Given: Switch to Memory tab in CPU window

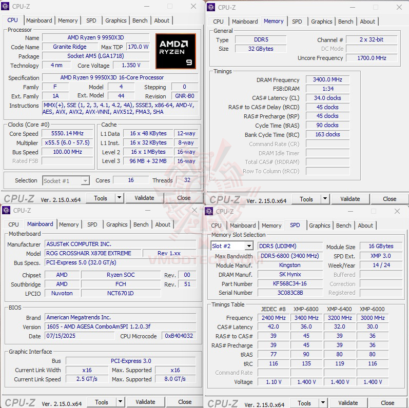Looking at the screenshot, I should coord(68,21).
